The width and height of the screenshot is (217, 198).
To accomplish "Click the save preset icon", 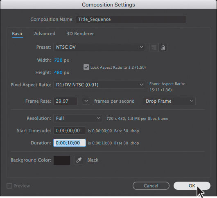I will coord(154,47).
